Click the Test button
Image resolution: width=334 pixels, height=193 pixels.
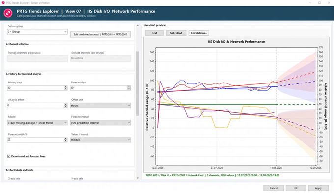pyautogui.click(x=154, y=33)
